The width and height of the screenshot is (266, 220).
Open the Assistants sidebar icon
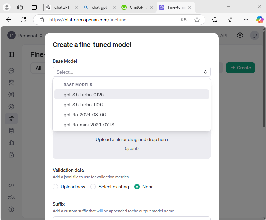(x=11, y=83)
